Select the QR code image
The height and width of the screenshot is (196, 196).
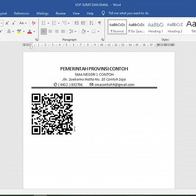(x=52, y=114)
